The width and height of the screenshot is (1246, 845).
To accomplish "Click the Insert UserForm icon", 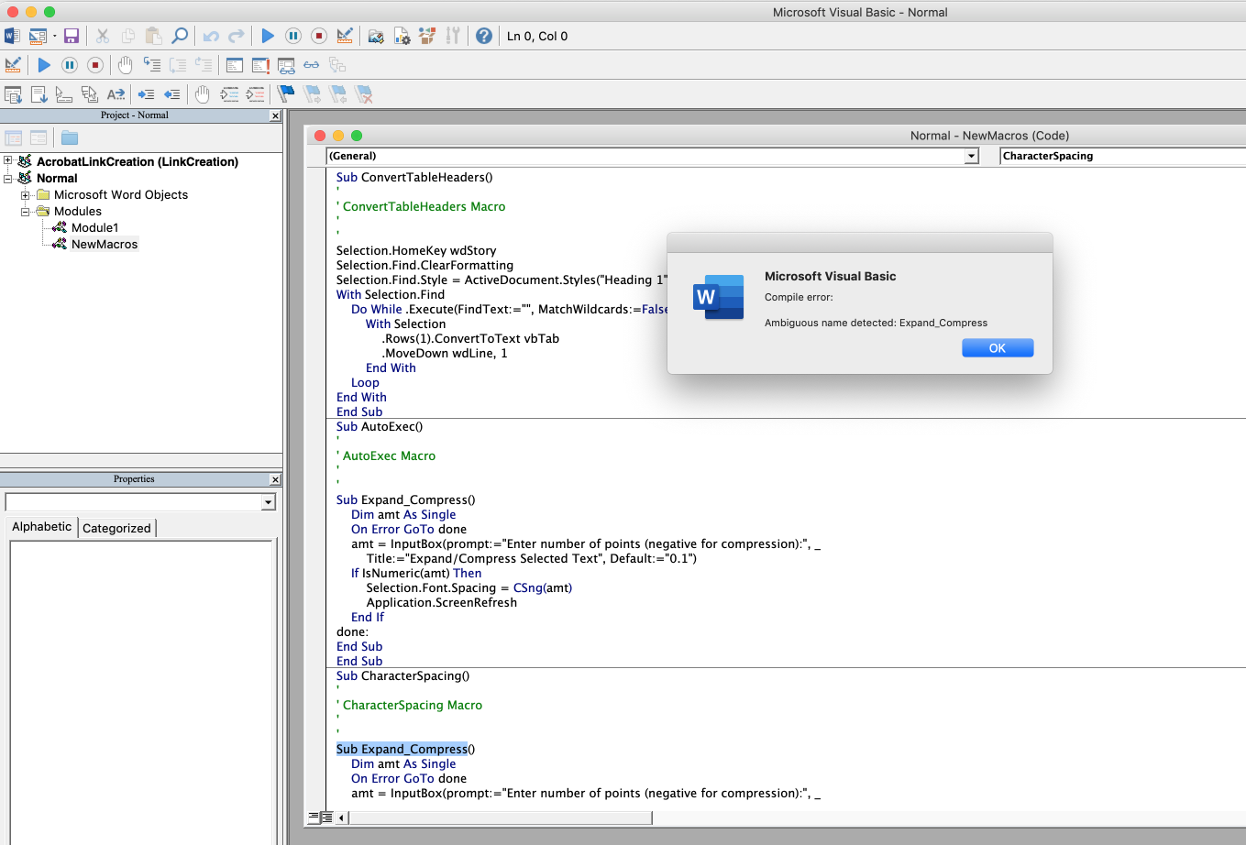I will 38,36.
